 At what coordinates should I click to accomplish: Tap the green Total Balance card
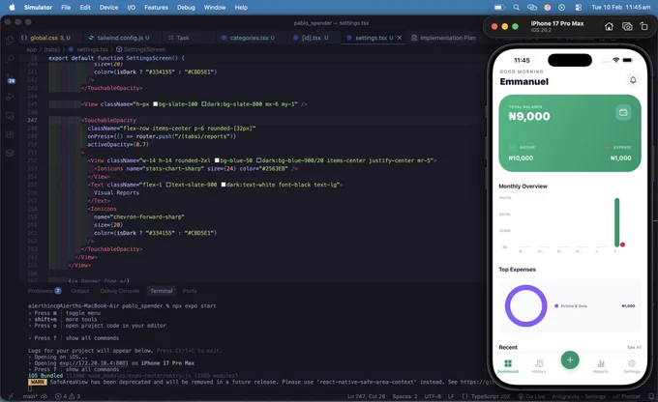[x=570, y=133]
